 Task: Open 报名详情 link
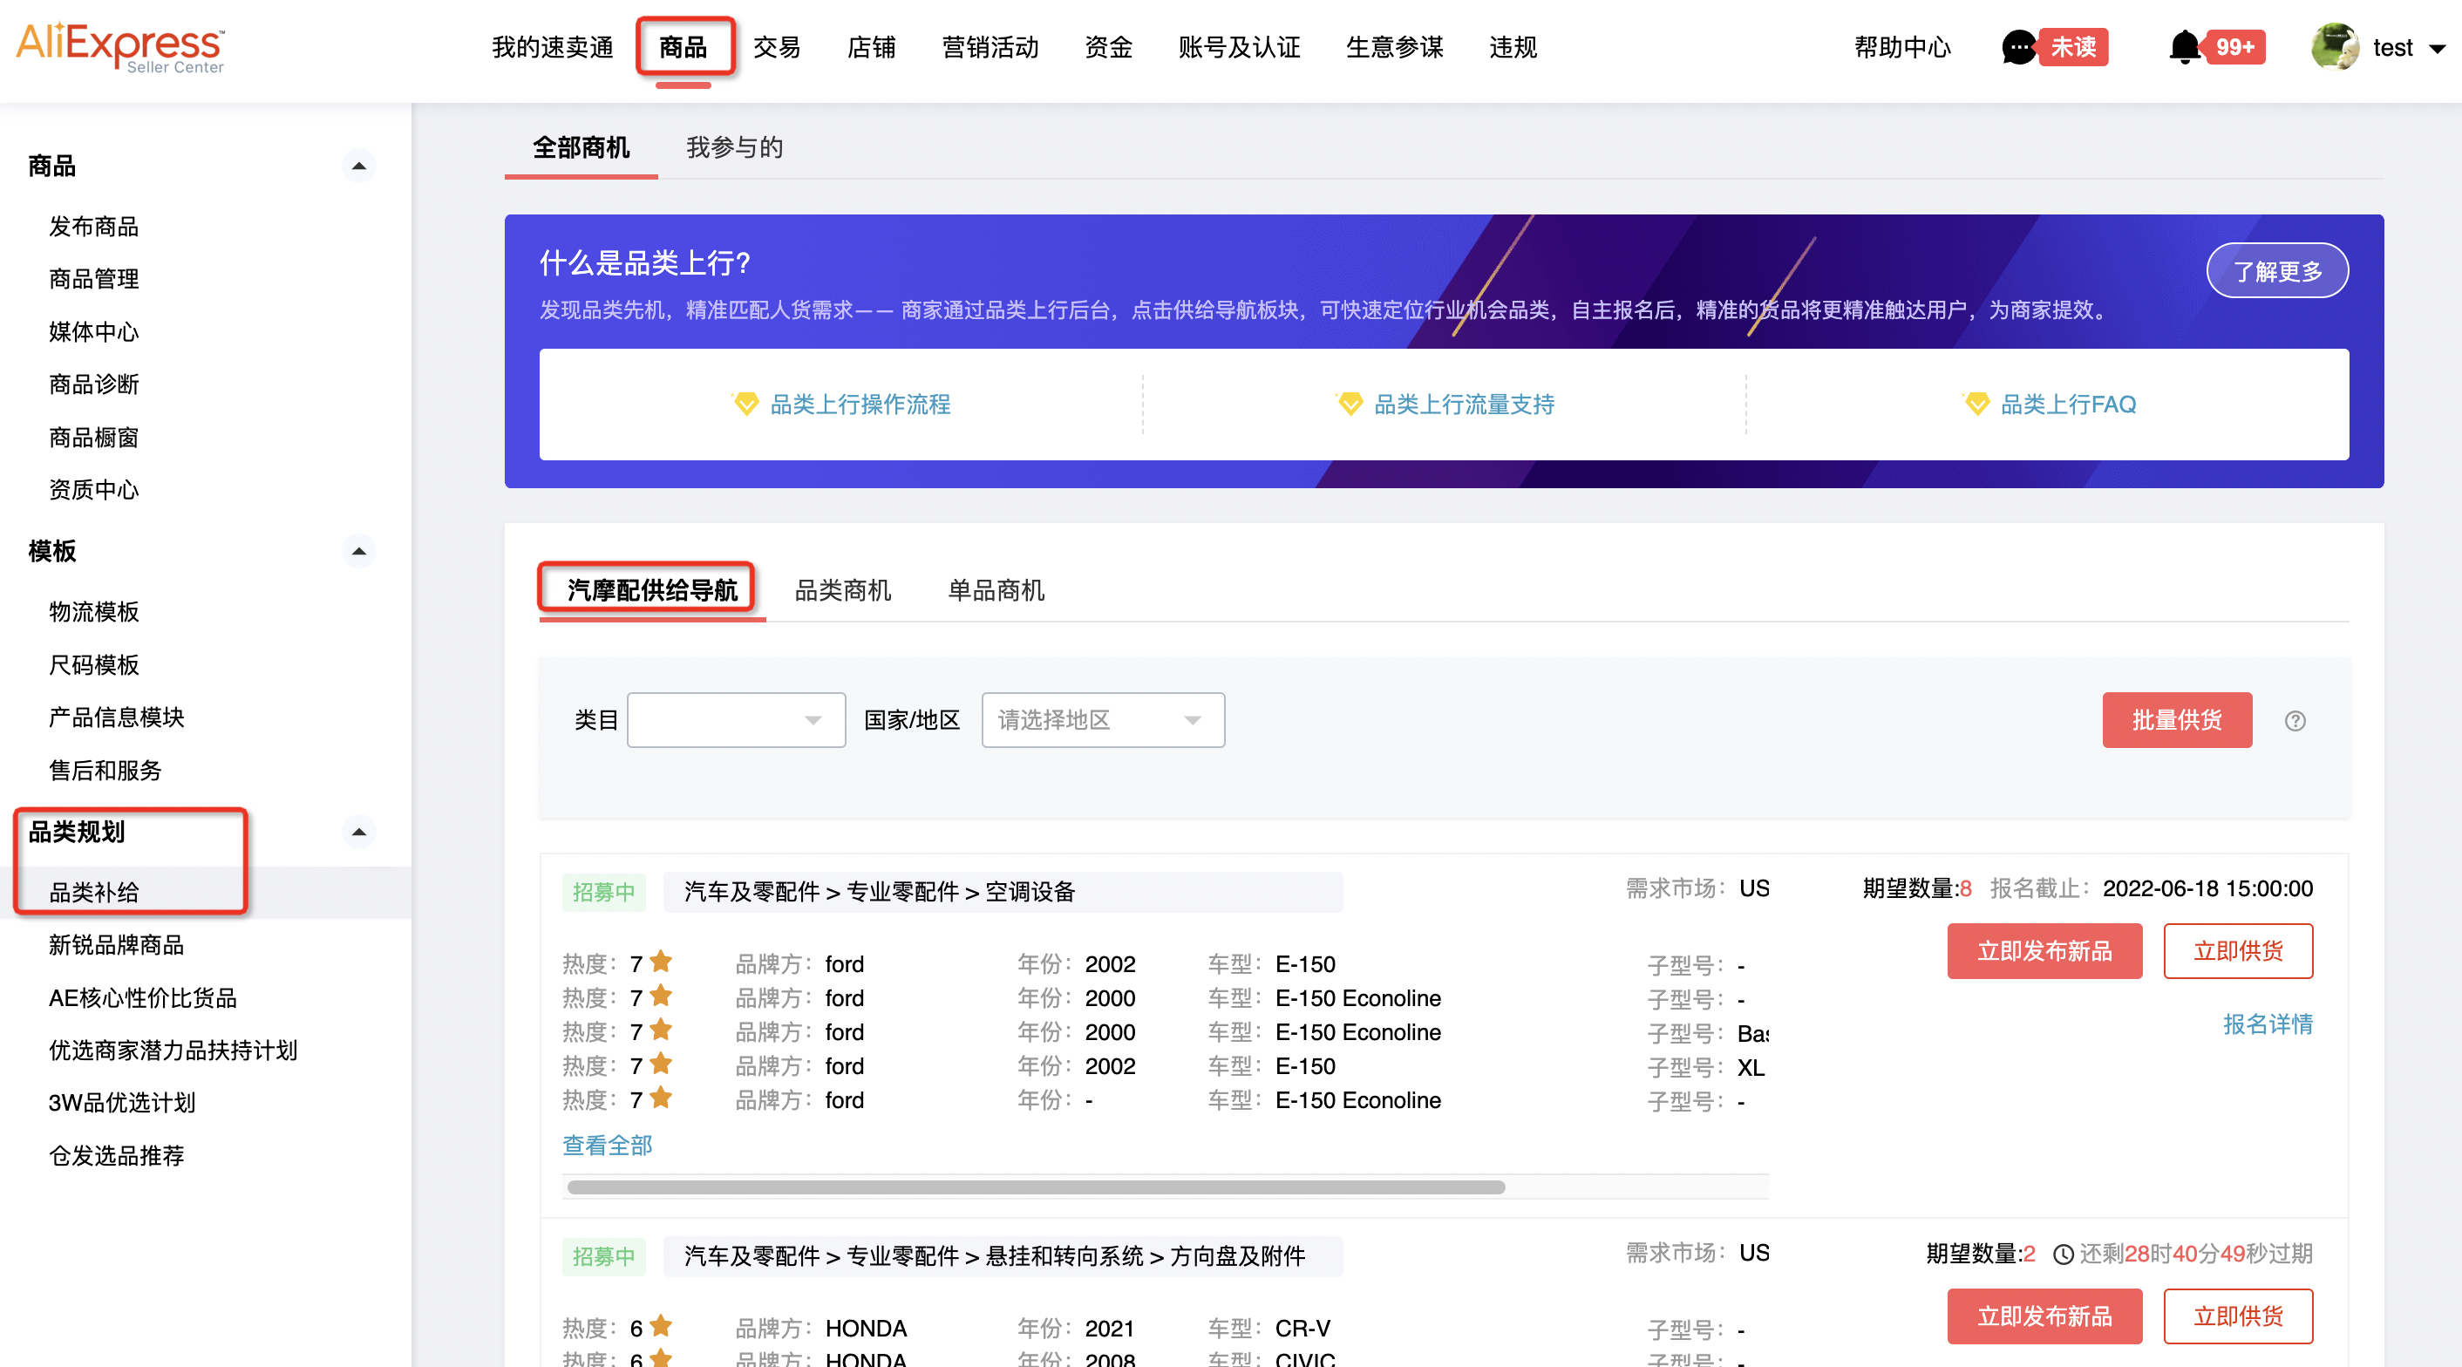[x=2268, y=1024]
